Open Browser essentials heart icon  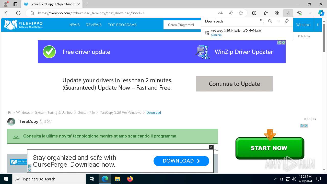pos(299,13)
